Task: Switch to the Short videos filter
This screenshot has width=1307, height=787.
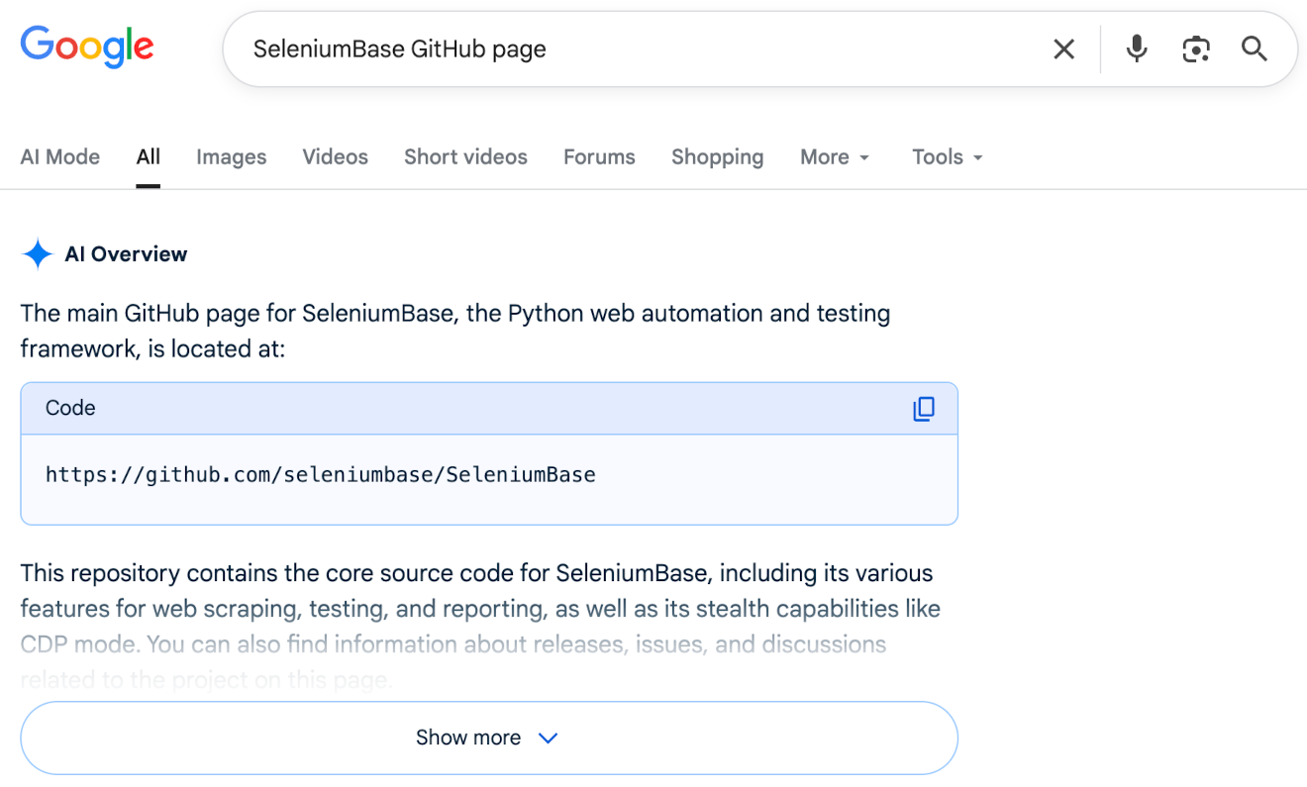Action: (465, 156)
